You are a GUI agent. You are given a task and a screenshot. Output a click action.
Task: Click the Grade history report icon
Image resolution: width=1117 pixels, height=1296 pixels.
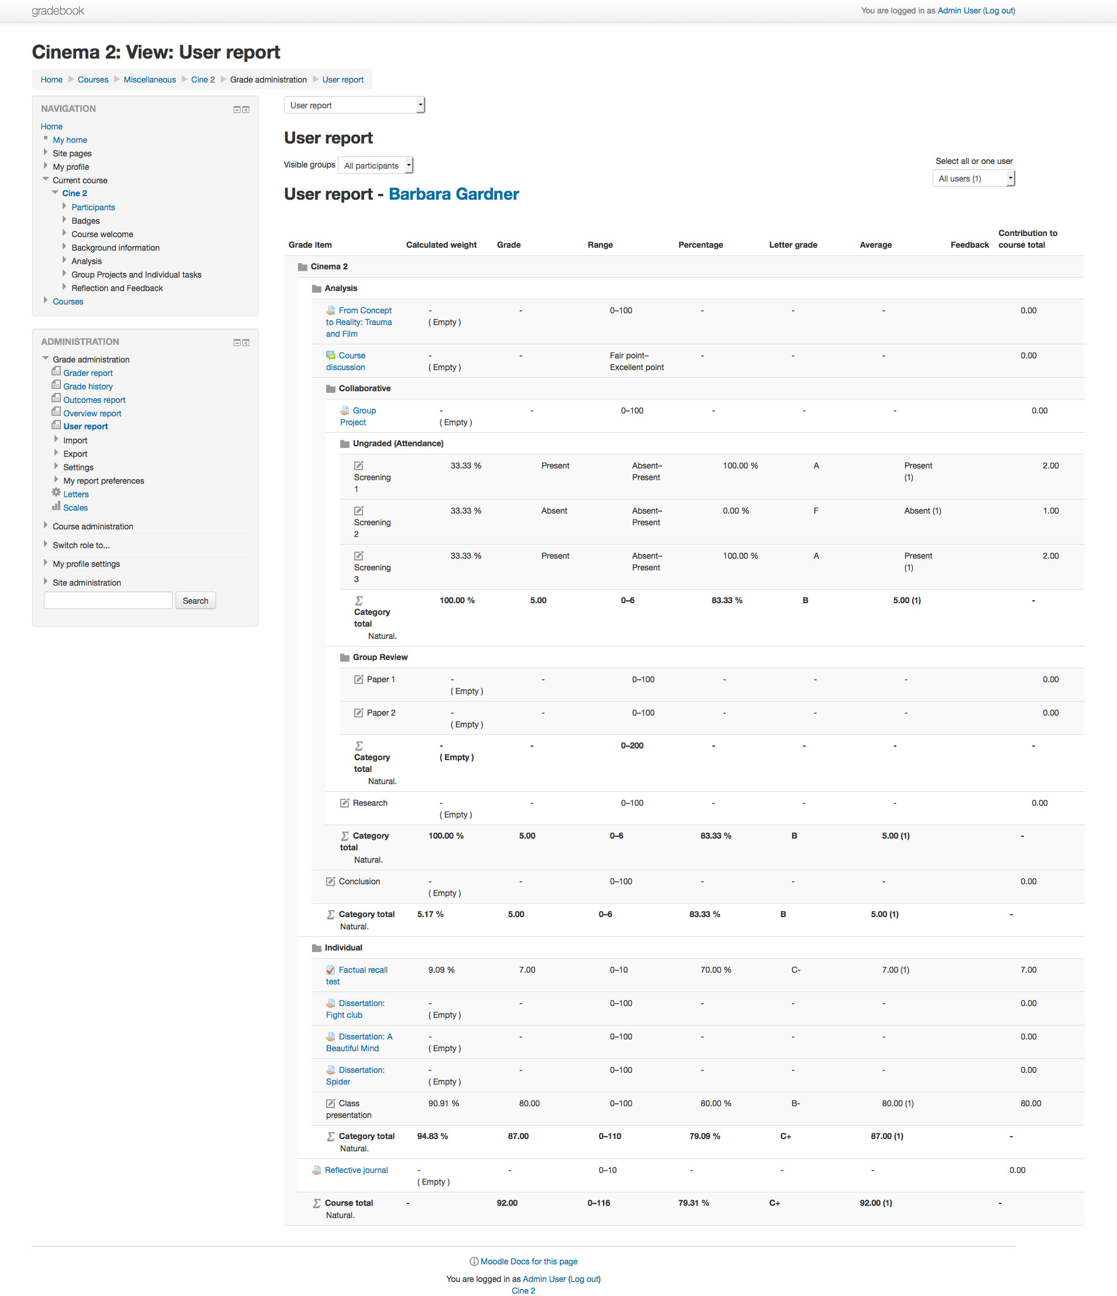pyautogui.click(x=56, y=385)
